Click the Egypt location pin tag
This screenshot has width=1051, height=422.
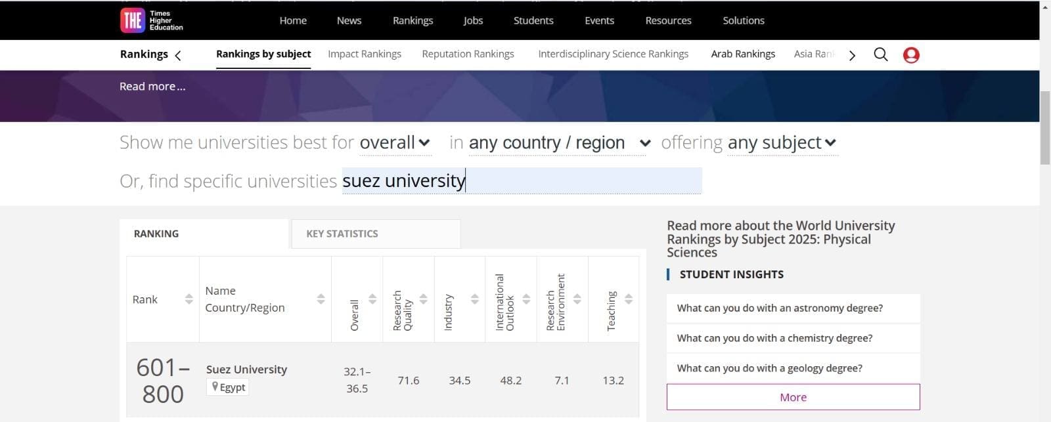pyautogui.click(x=228, y=387)
